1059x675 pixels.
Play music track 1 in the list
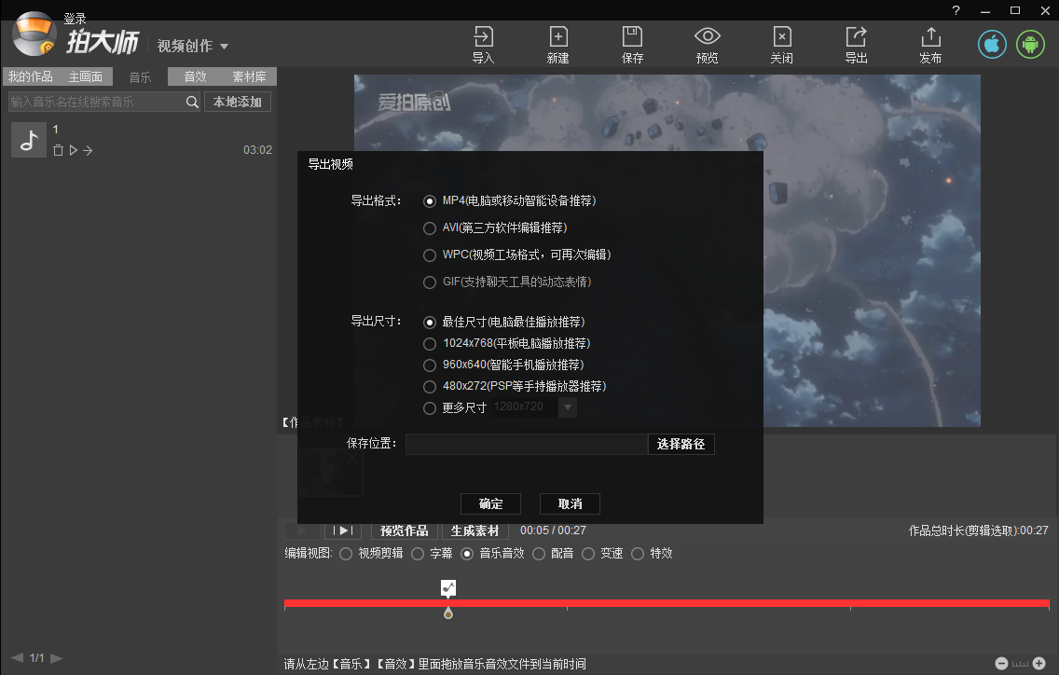point(74,149)
